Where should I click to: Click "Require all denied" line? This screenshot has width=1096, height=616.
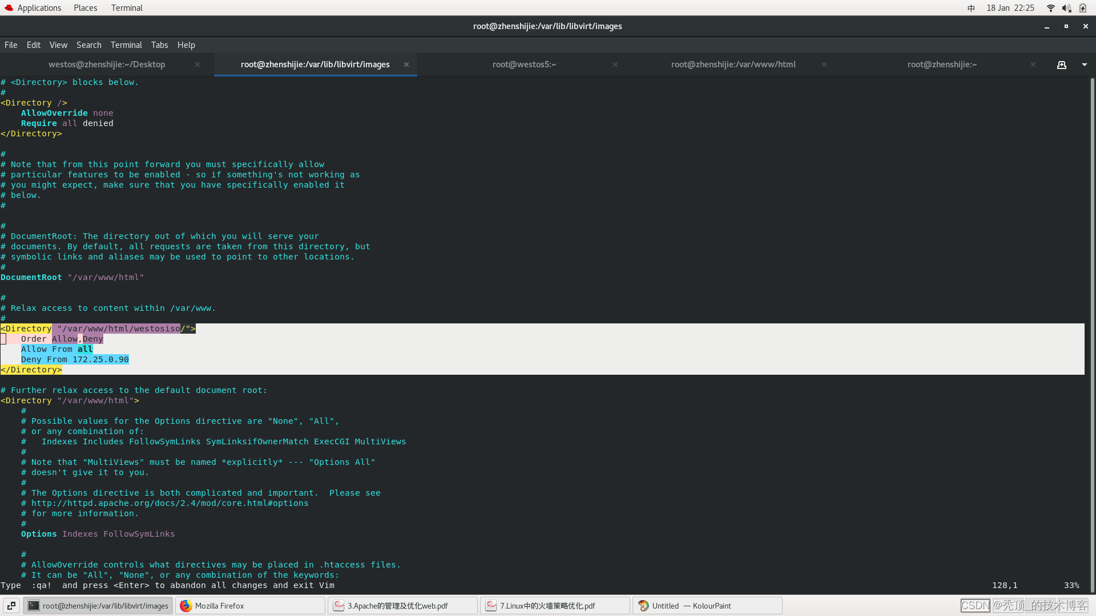(67, 123)
